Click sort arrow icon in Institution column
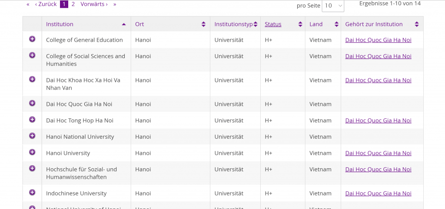445x209 pixels. [124, 24]
